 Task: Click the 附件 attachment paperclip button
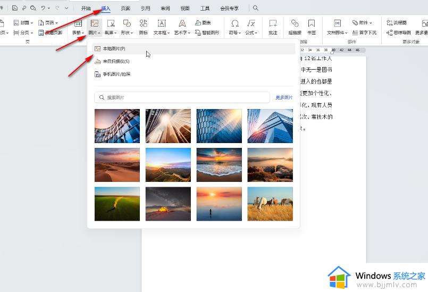[x=362, y=23]
